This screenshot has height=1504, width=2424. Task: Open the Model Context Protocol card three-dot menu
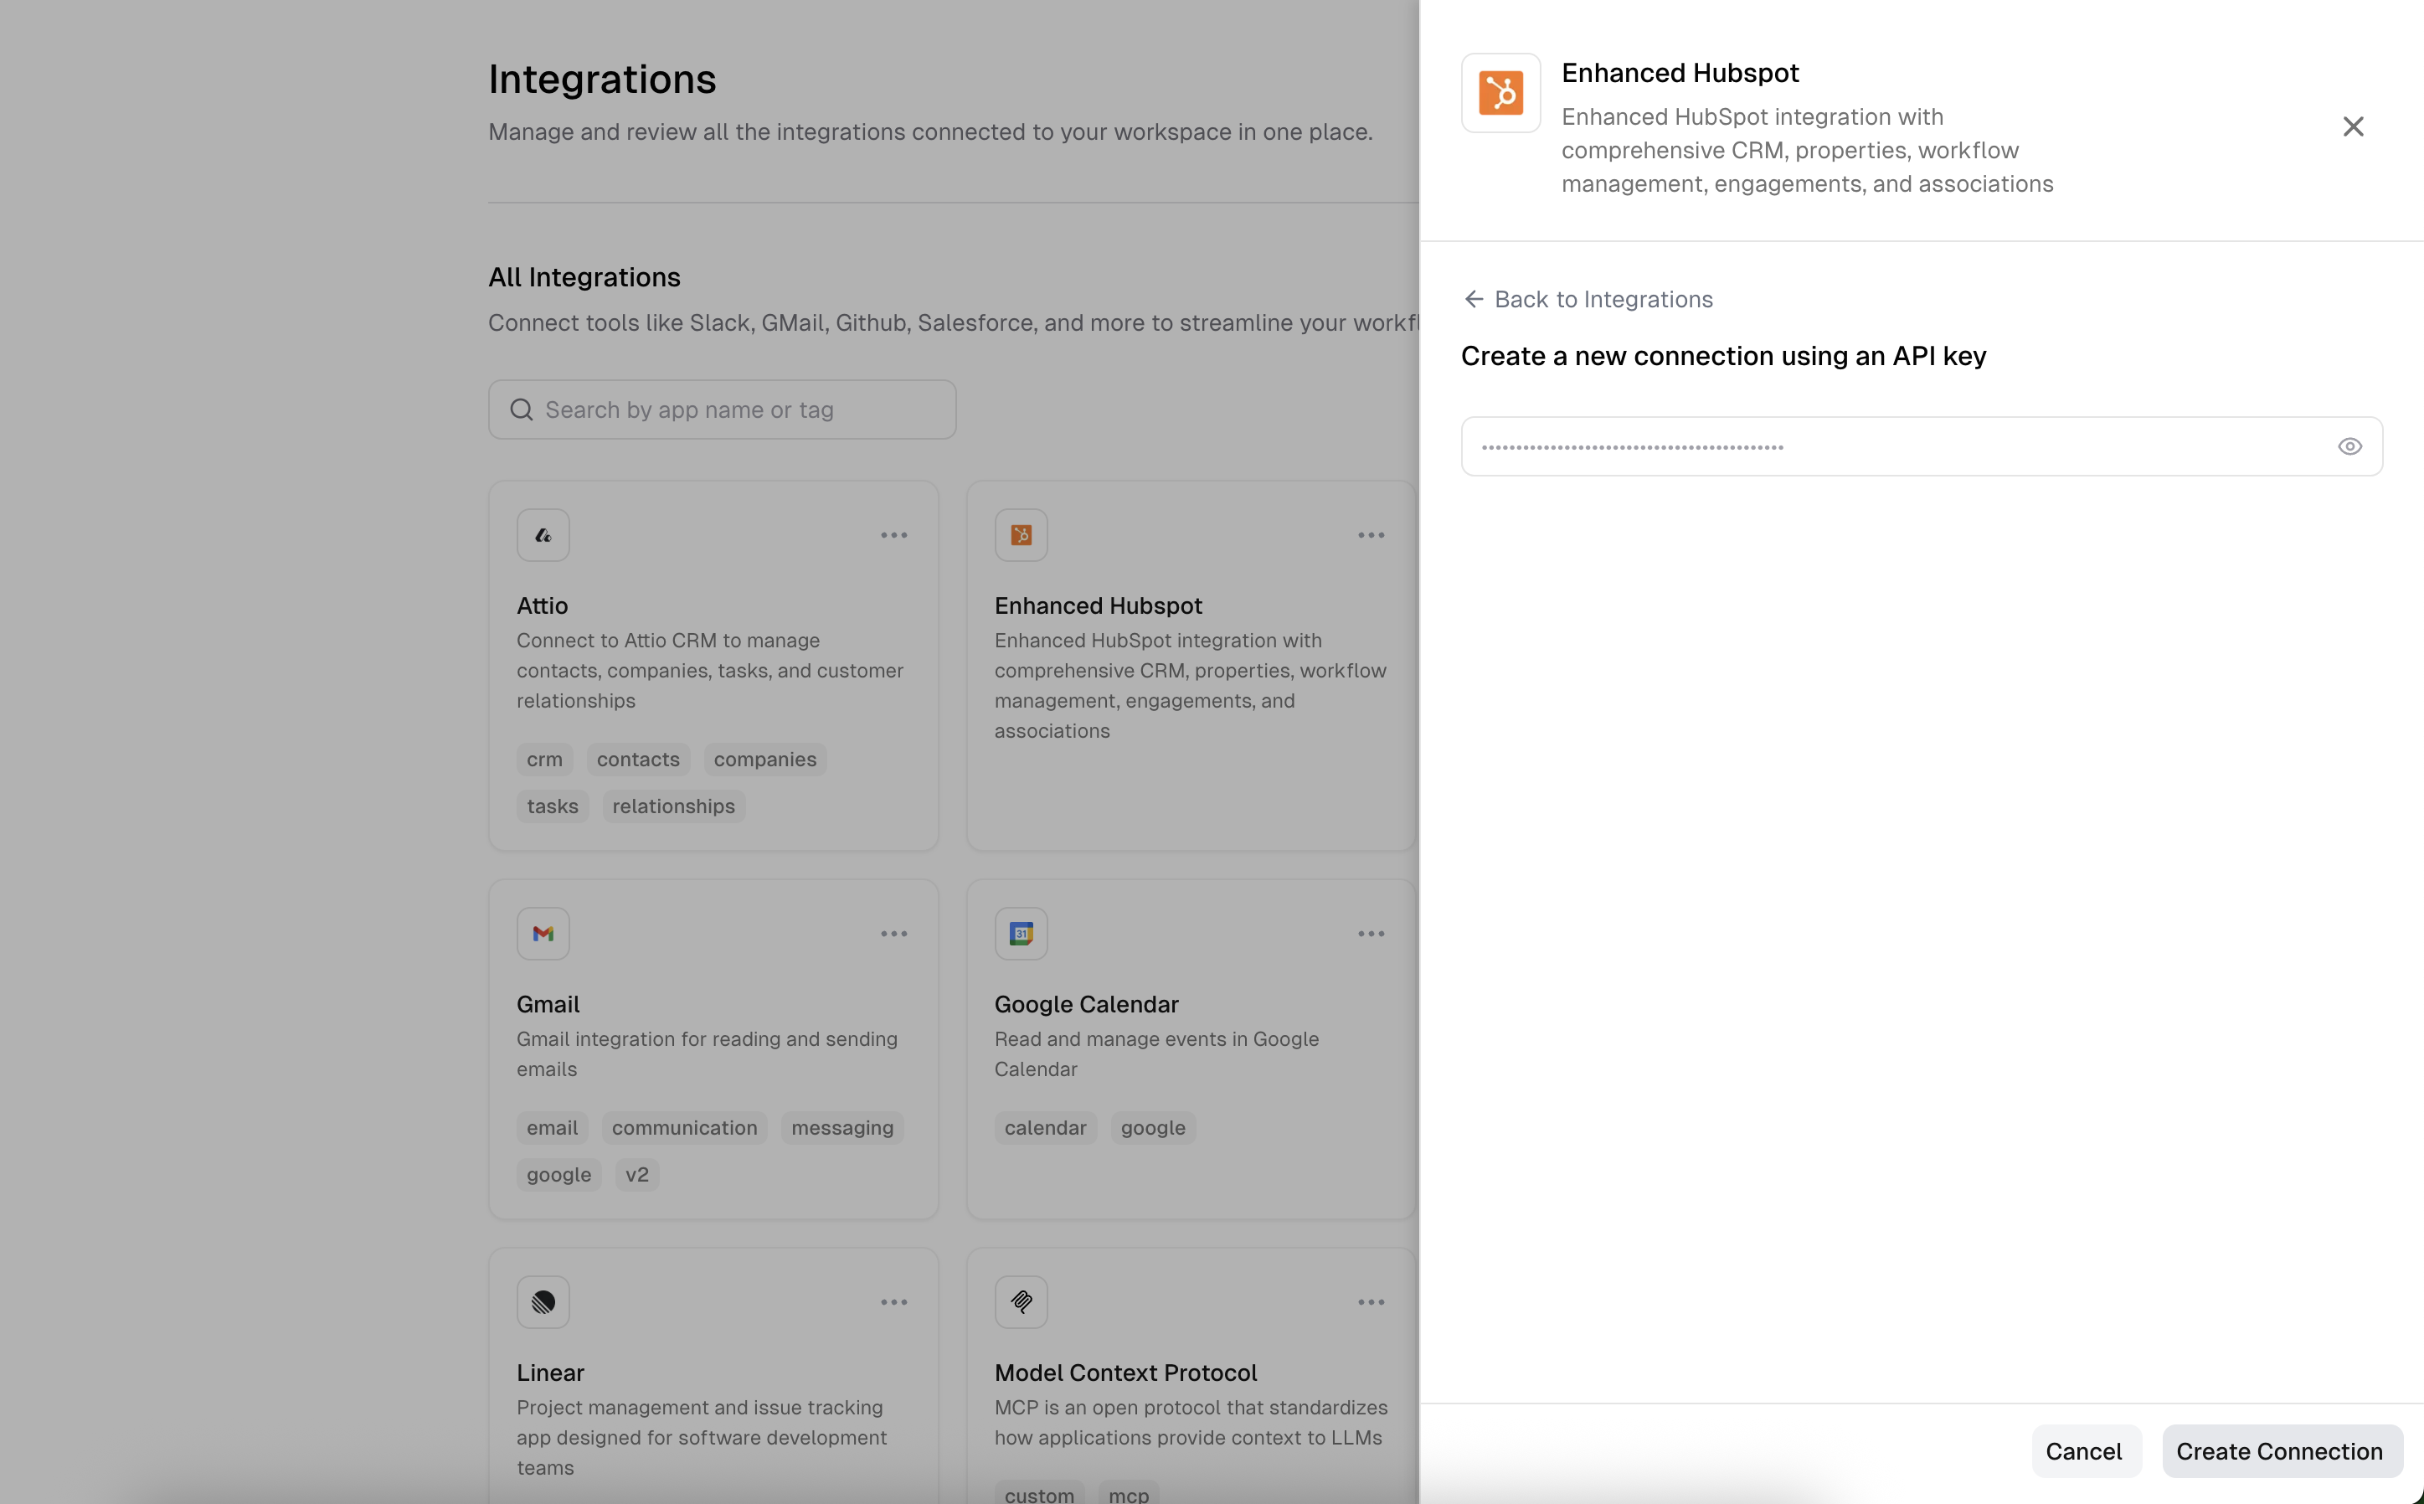point(1370,1302)
